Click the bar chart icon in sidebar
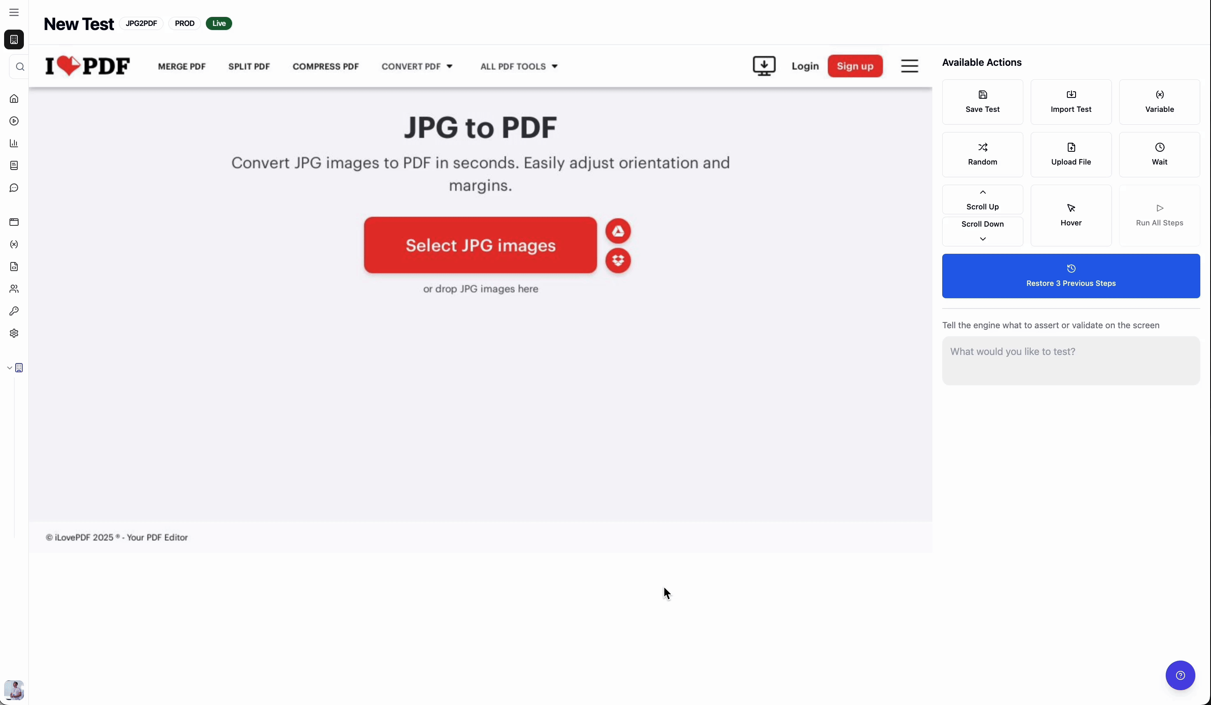The image size is (1211, 705). pyautogui.click(x=14, y=143)
